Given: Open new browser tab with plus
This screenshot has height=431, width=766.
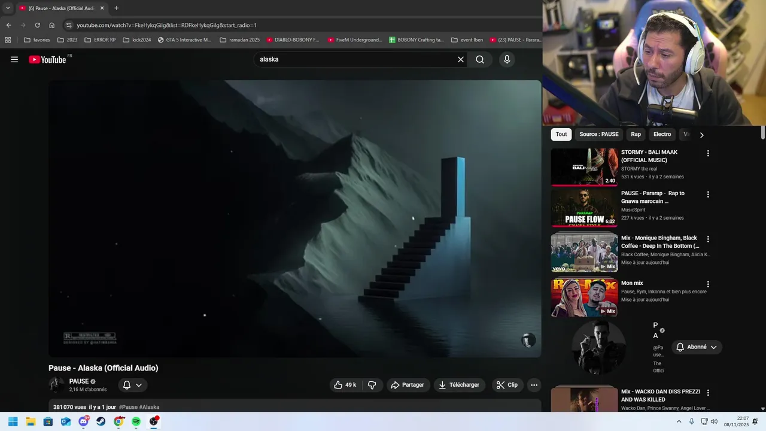Looking at the screenshot, I should click(x=116, y=8).
